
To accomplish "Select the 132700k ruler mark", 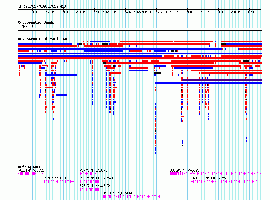I will pyautogui.click(x=63, y=12).
